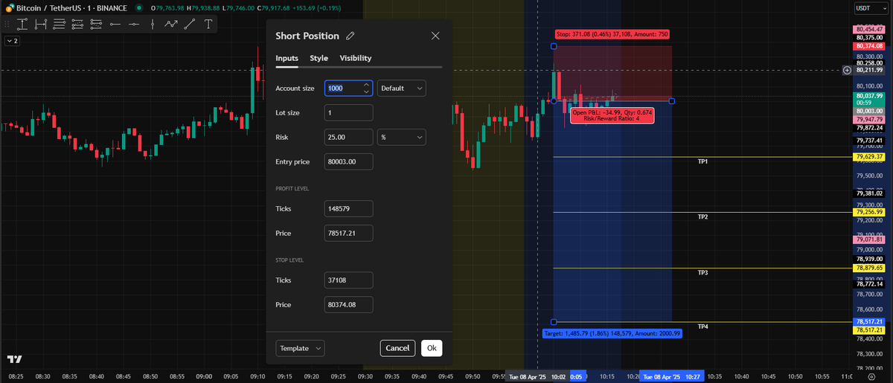The image size is (893, 383).
Task: Click the Account size increment arrow
Action: coord(366,85)
